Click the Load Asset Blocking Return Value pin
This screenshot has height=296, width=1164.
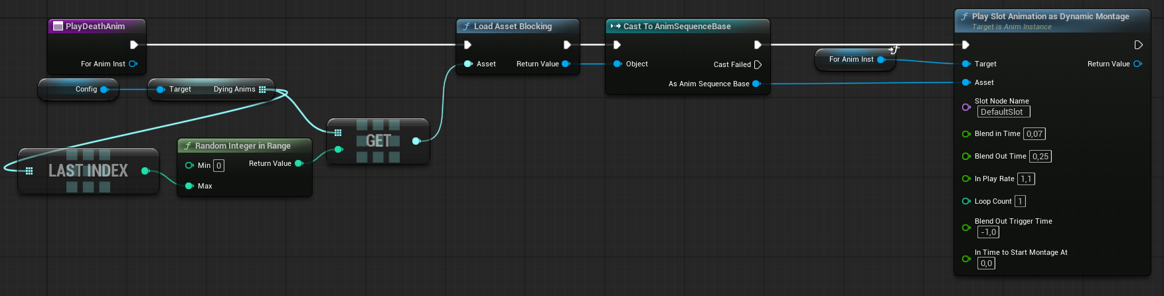pos(566,64)
